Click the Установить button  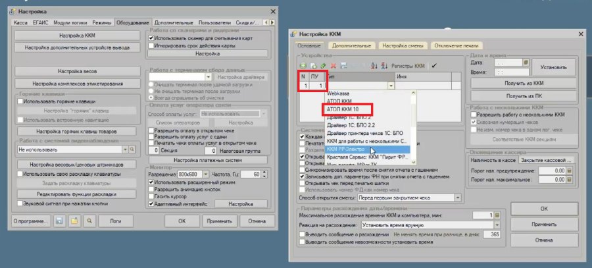coord(553,67)
